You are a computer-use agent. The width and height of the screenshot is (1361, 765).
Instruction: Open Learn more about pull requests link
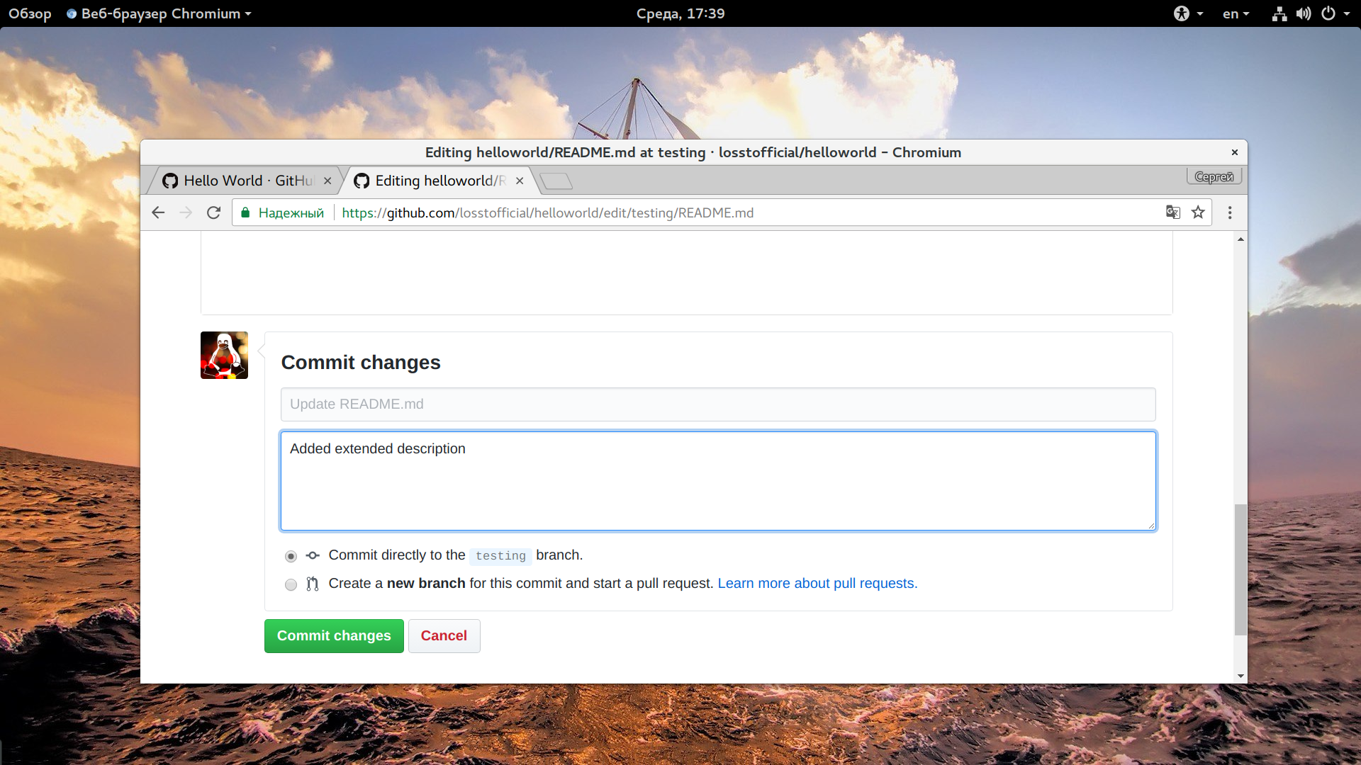tap(817, 583)
